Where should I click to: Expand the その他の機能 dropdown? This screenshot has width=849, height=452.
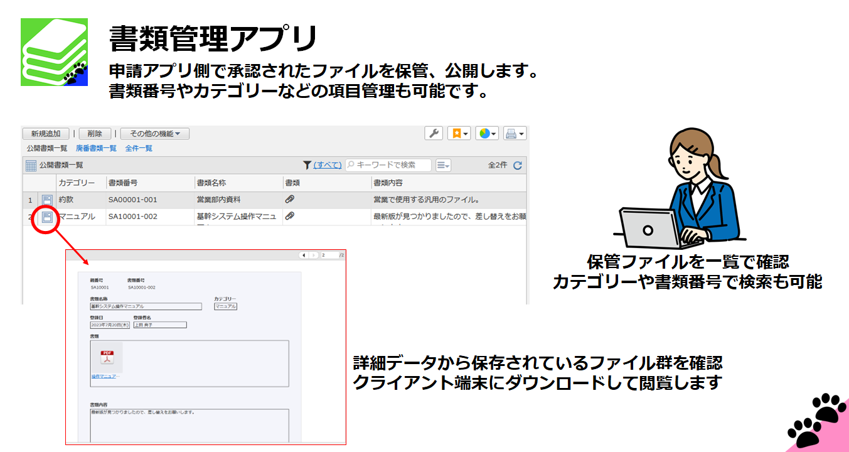pyautogui.click(x=154, y=134)
